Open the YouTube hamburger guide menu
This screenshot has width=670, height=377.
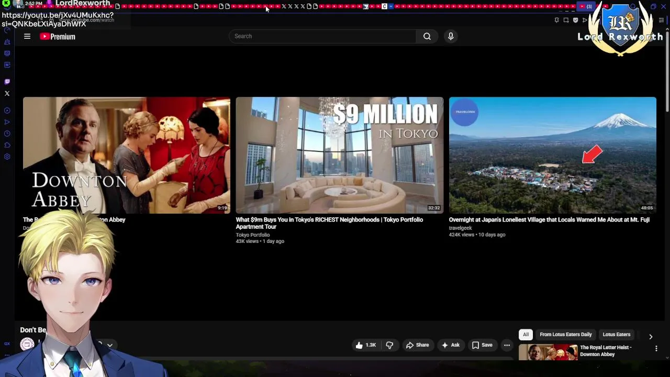pos(27,36)
